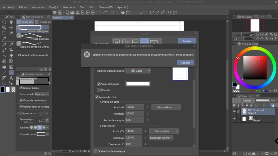The width and height of the screenshot is (278, 156).
Task: Select the Auto select magic wand tool
Action: (x=11, y=33)
